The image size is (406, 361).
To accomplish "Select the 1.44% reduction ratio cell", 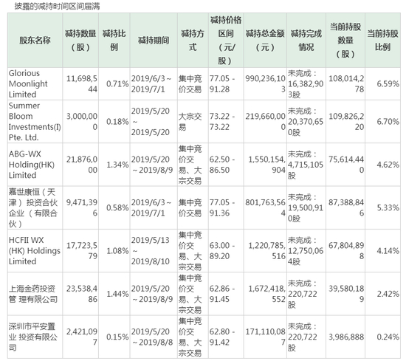I will tap(114, 294).
